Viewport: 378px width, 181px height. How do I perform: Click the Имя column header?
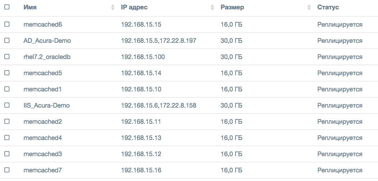tap(30, 7)
